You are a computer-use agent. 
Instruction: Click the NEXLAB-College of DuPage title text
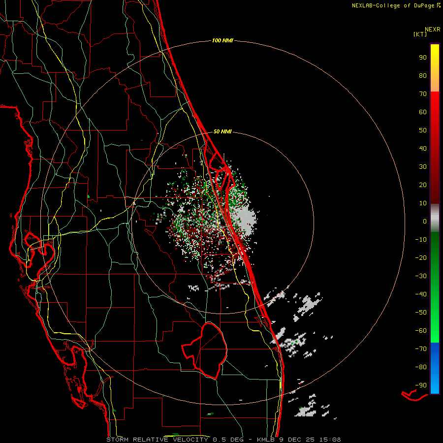click(393, 5)
